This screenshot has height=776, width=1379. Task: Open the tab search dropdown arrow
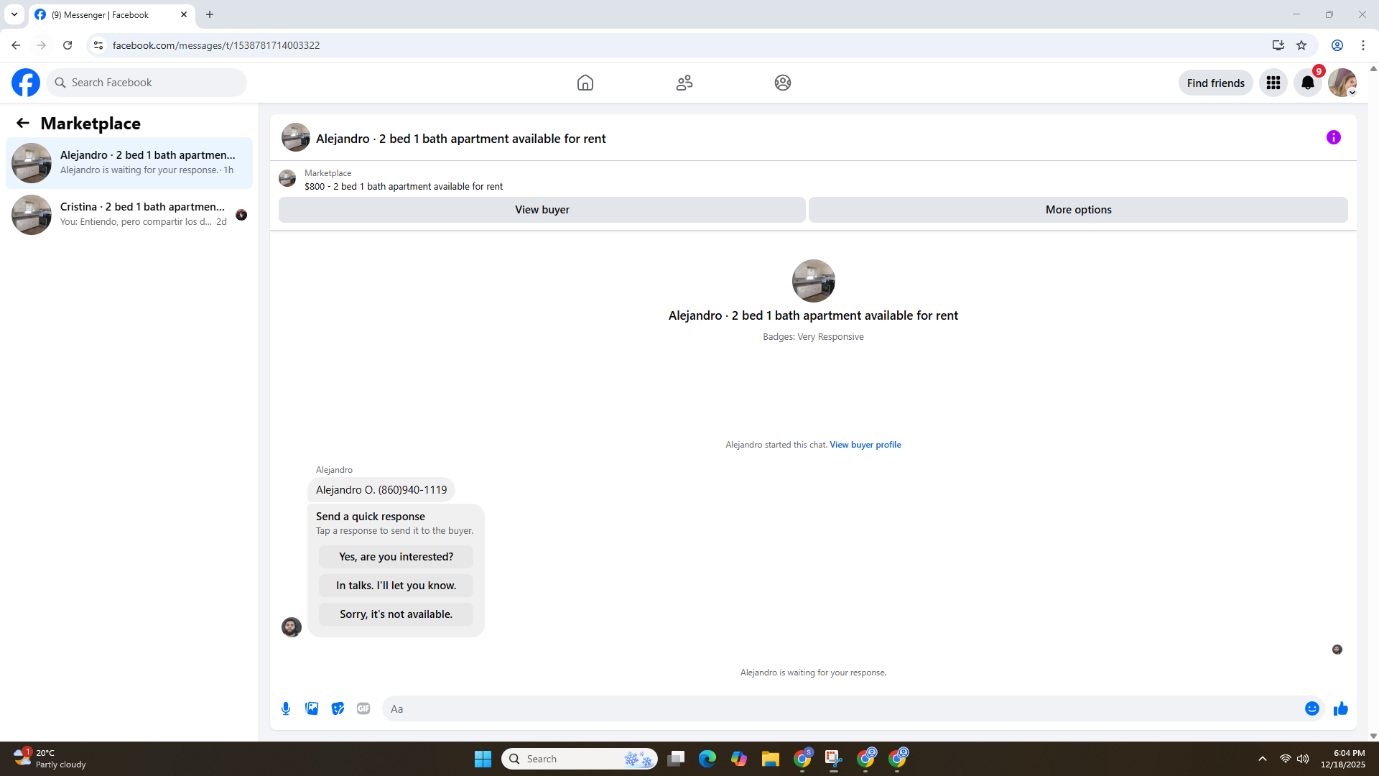click(x=14, y=14)
